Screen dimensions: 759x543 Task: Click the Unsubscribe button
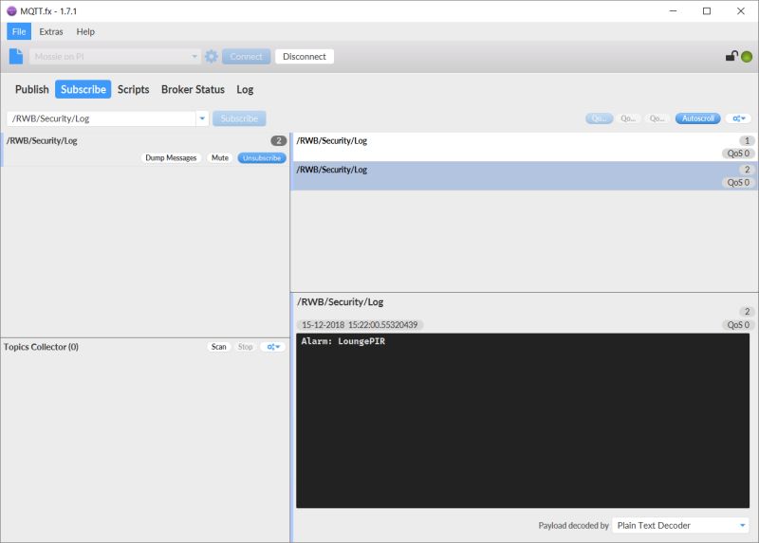(262, 157)
